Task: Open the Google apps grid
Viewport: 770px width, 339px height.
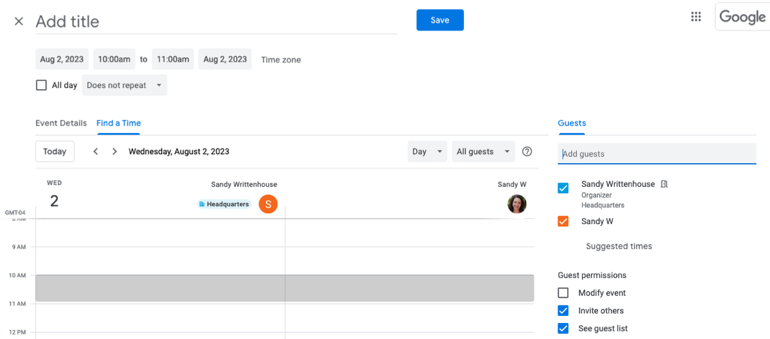Action: (x=696, y=17)
